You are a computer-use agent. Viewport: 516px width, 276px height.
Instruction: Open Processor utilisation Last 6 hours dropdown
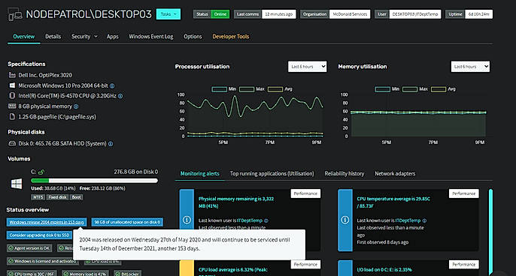308,67
